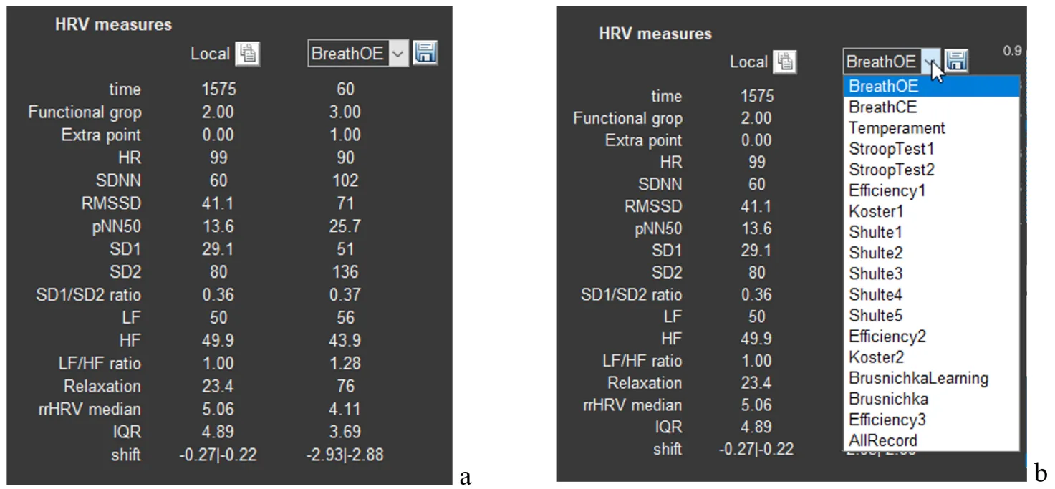Choose AllRecord at the bottom of the list
This screenshot has width=1055, height=489.
pos(882,440)
